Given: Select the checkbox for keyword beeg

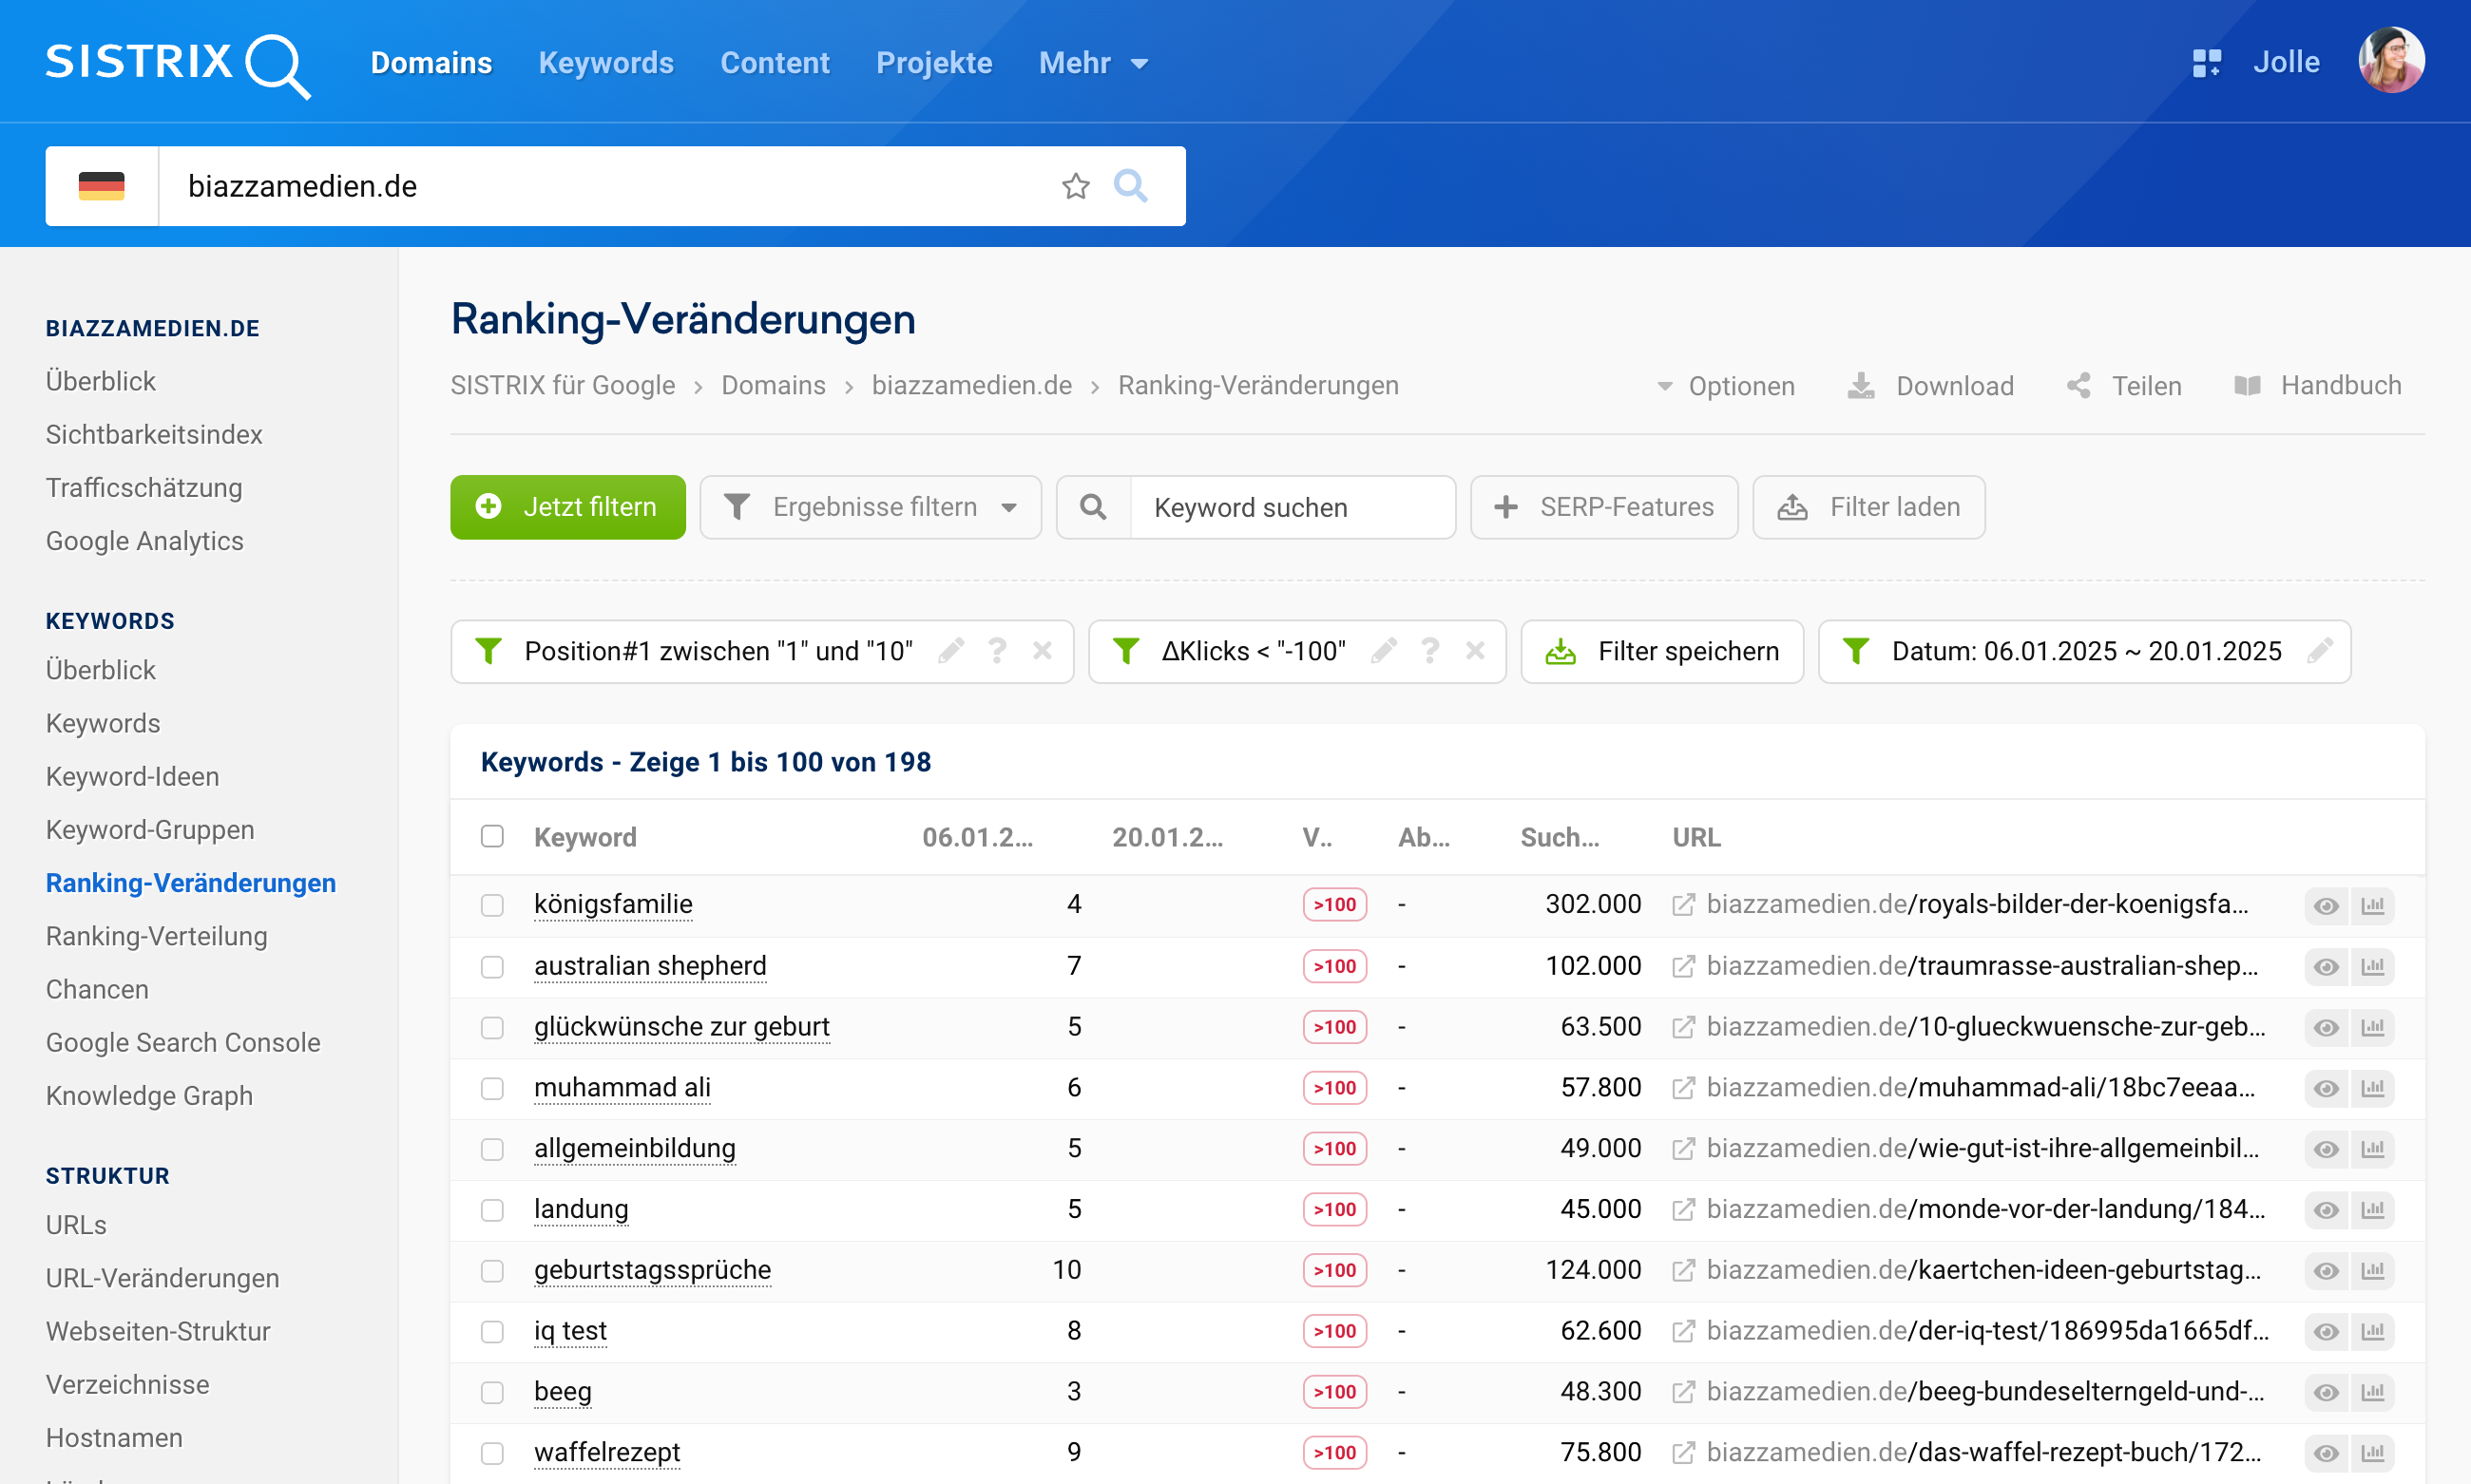Looking at the screenshot, I should 491,1392.
